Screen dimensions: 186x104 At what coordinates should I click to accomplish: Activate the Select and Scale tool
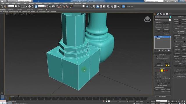point(36,6)
